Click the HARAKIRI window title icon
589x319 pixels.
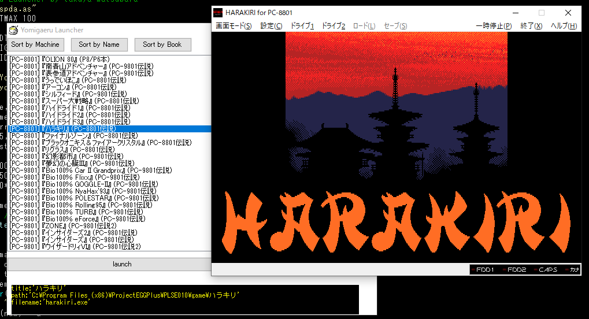[218, 13]
